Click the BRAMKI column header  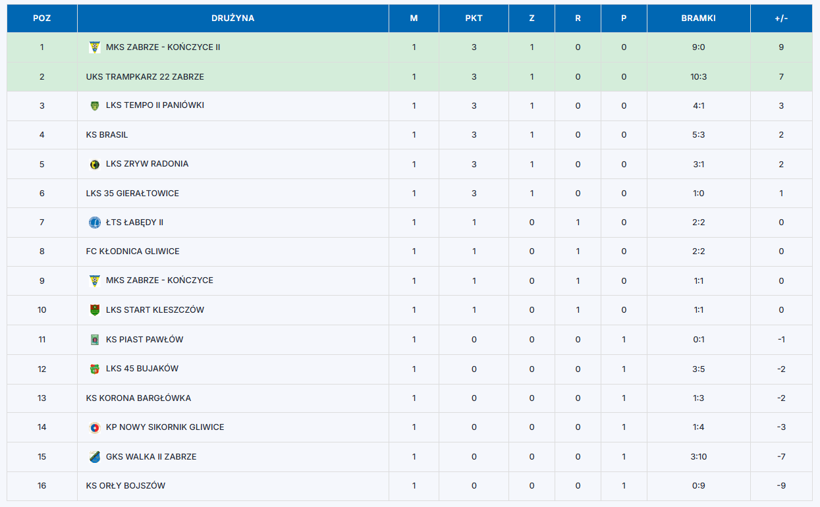pos(699,18)
